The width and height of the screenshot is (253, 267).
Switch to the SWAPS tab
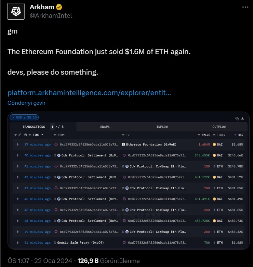tap(105, 127)
